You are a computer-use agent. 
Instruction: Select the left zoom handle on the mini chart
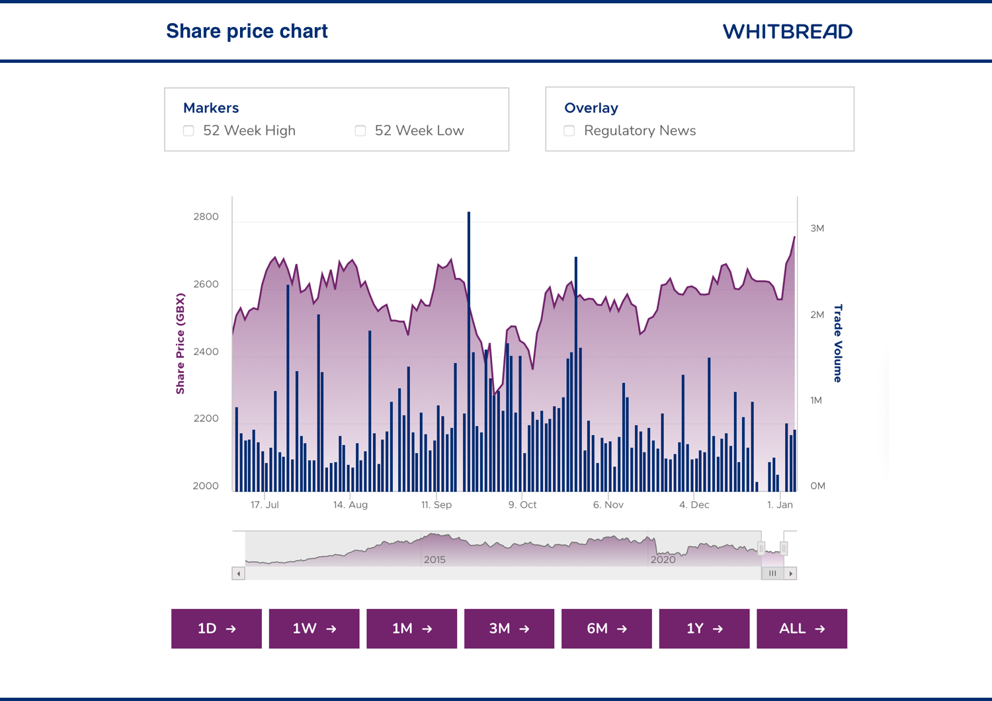[x=762, y=548]
